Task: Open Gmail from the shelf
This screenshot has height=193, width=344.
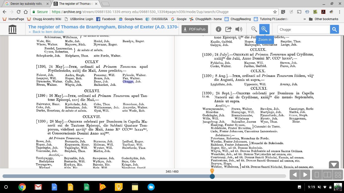Action: [38, 187]
